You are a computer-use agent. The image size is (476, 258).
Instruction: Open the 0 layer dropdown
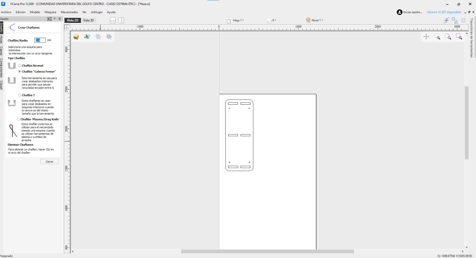(x=272, y=20)
